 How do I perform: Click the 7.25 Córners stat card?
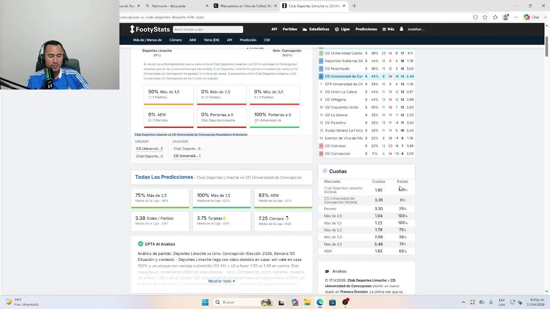[283, 221]
